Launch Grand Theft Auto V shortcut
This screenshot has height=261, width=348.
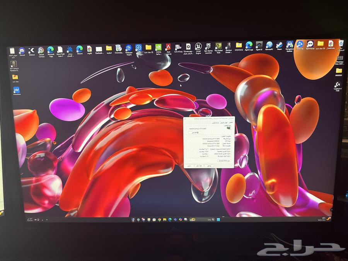60,50
